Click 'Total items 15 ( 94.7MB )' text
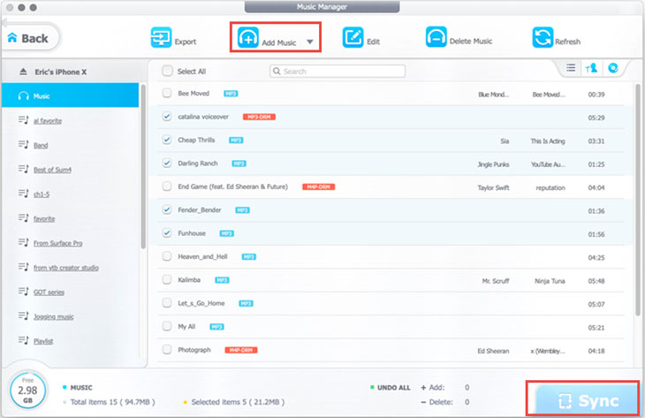645x418 pixels. (113, 402)
